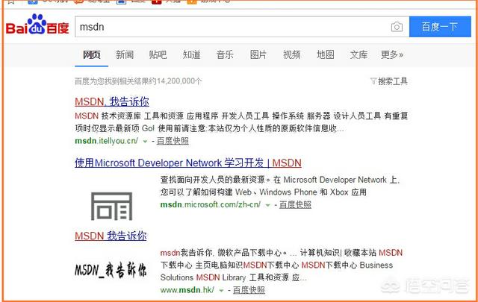Open the 贴吧 tab

pos(158,54)
